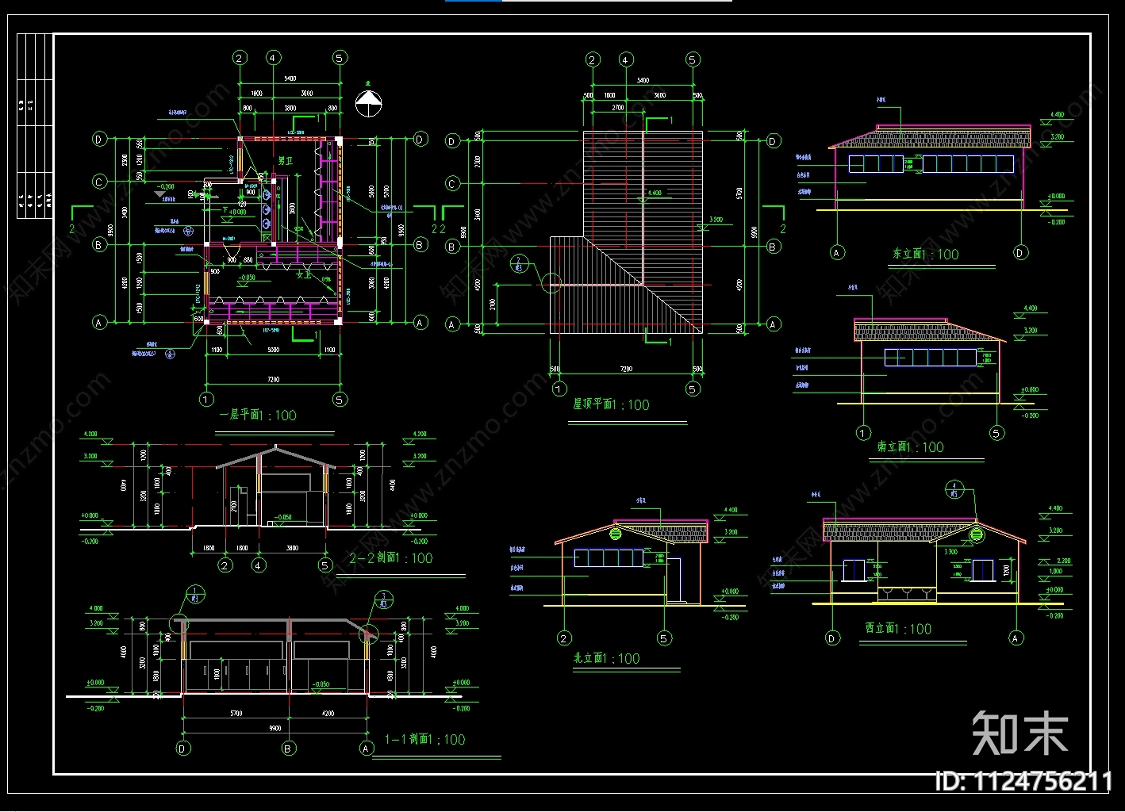
Task: Select the 南立面1:100 elevation title
Action: tap(910, 447)
